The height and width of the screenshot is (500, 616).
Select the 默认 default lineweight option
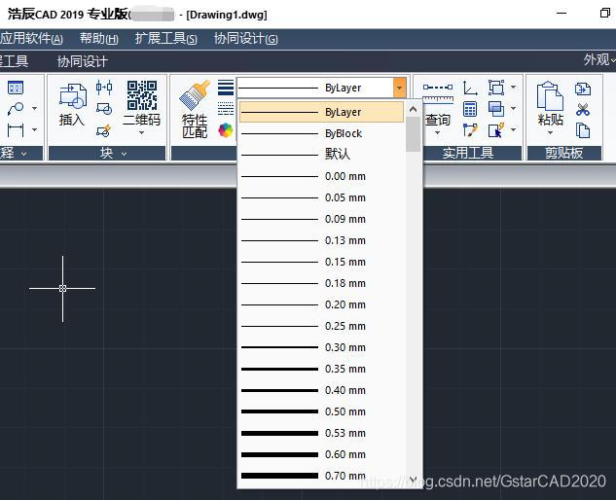321,155
